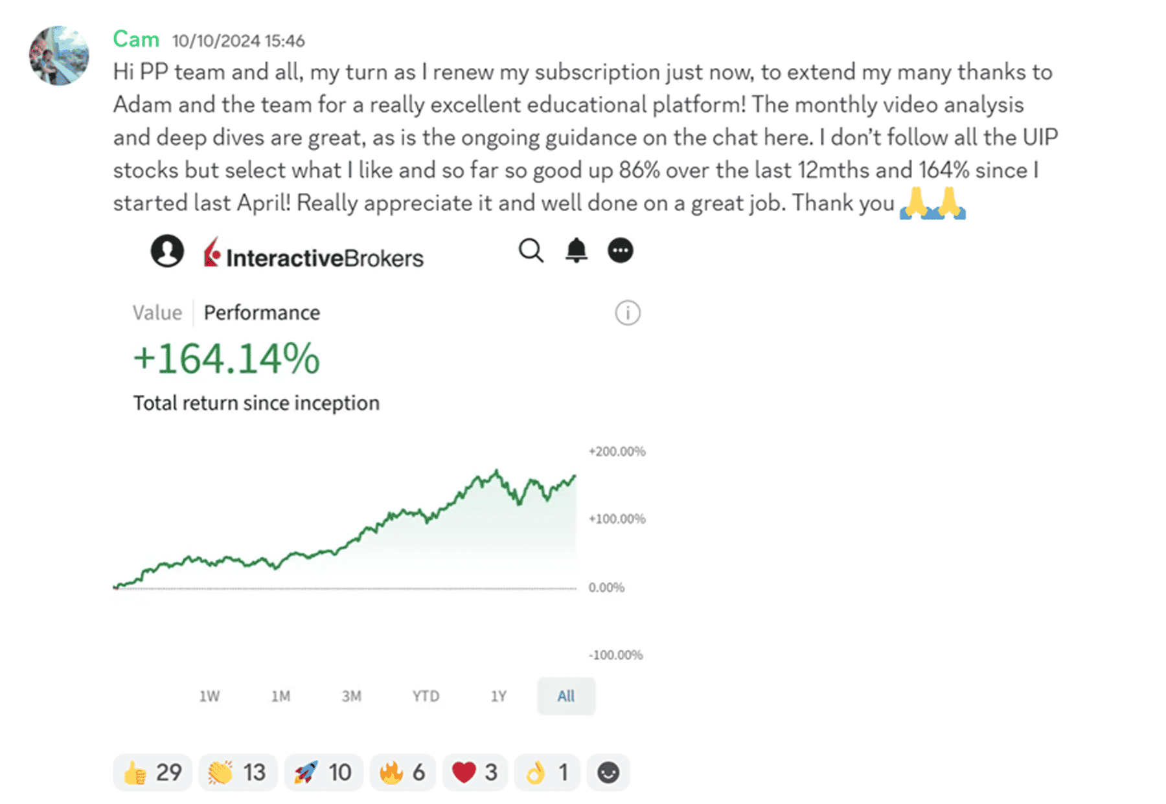Image resolution: width=1166 pixels, height=804 pixels.
Task: Switch chart to YTD range
Action: point(426,696)
